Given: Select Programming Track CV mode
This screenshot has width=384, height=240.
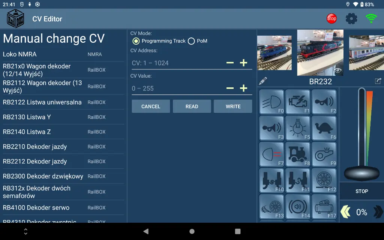Looking at the screenshot, I should click(136, 41).
